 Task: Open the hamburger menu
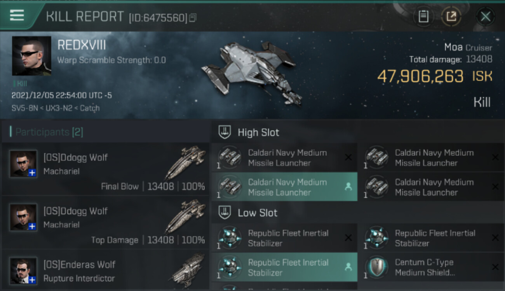(17, 16)
